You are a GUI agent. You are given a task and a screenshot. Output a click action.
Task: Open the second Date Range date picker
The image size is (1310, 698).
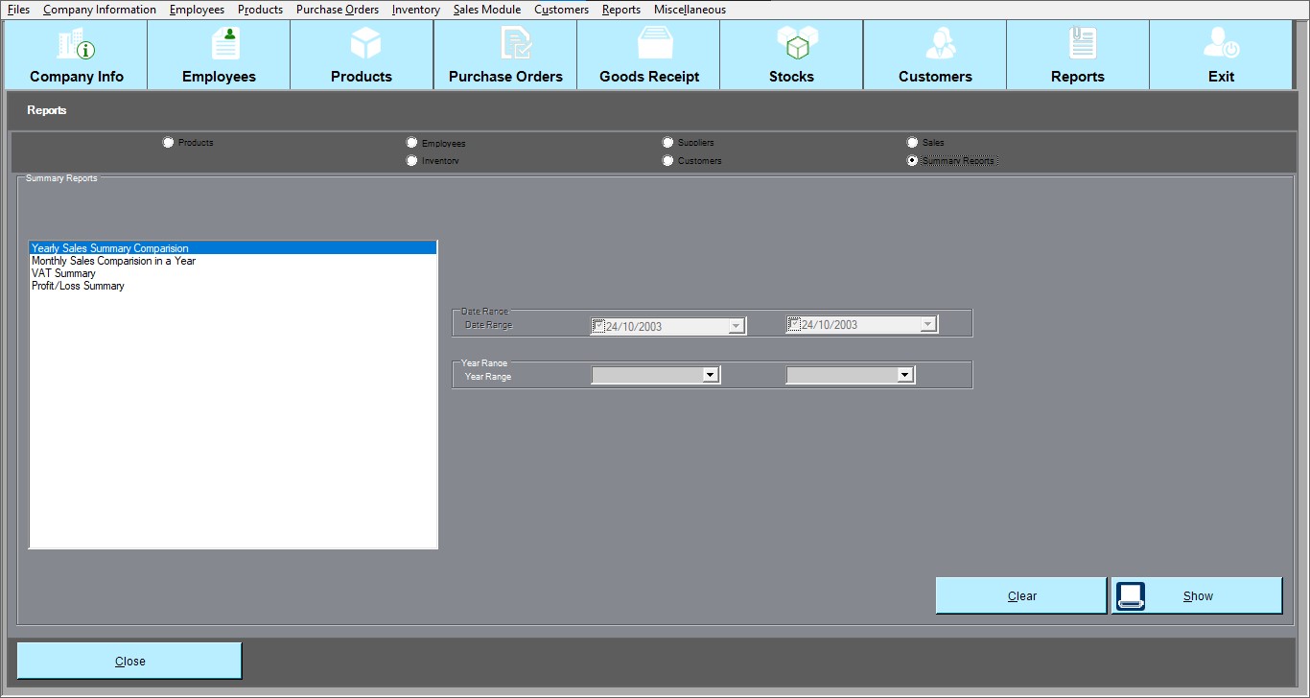927,325
